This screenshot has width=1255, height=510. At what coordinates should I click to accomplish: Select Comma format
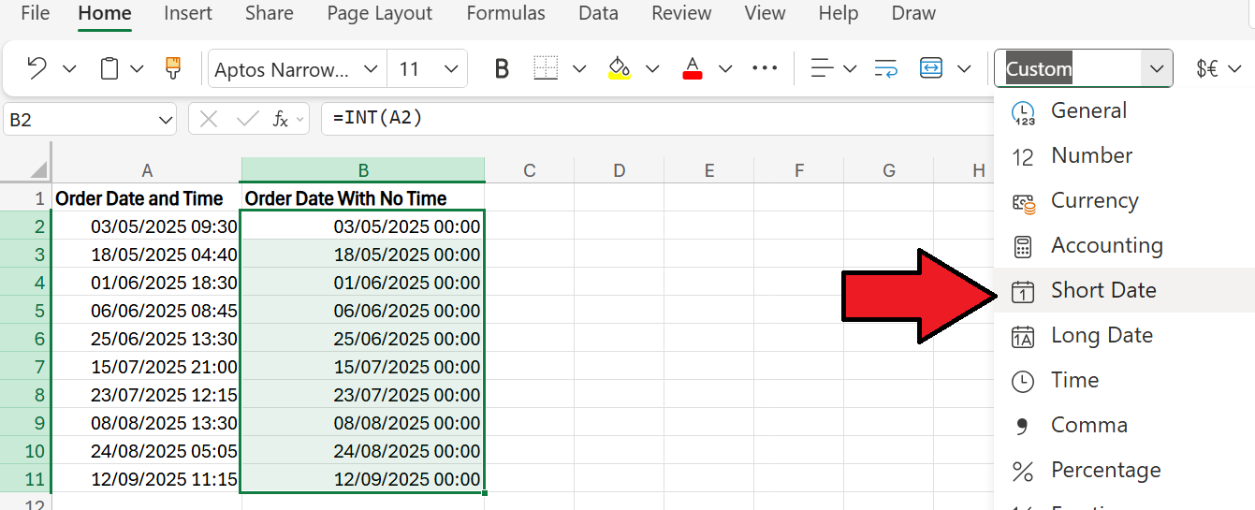tap(1124, 425)
